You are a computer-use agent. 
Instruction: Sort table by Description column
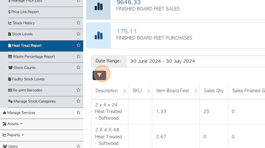110,91
